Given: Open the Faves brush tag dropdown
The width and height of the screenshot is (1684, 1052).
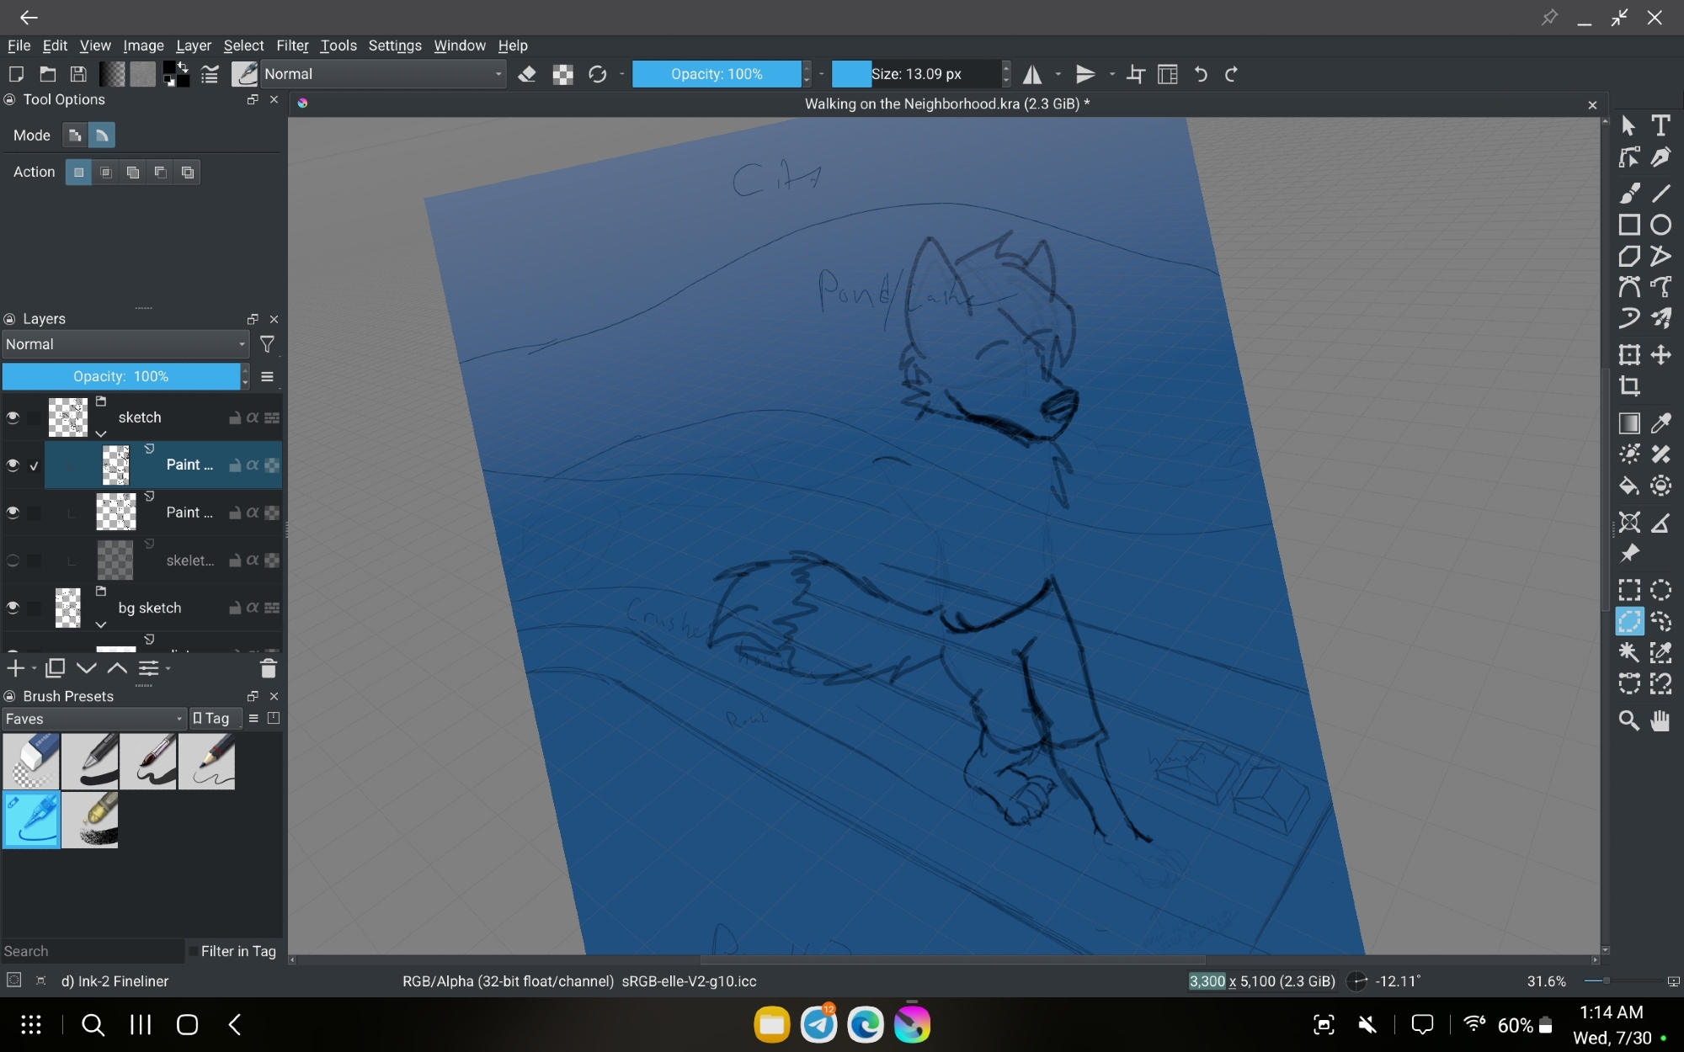Looking at the screenshot, I should click(93, 719).
